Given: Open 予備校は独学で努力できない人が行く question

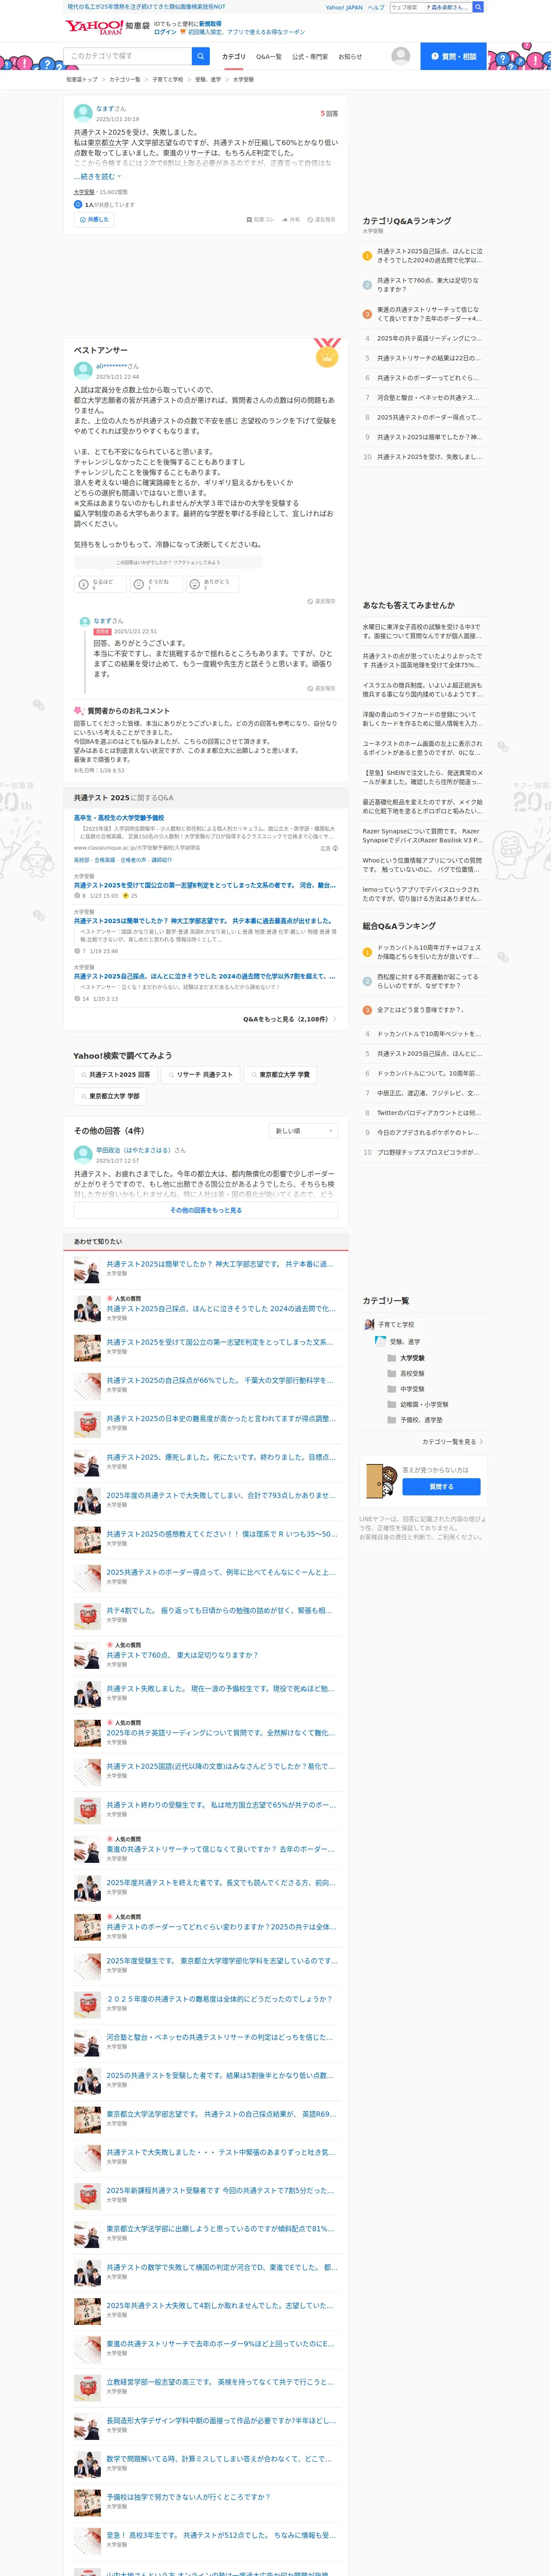Looking at the screenshot, I should click(x=188, y=2497).
